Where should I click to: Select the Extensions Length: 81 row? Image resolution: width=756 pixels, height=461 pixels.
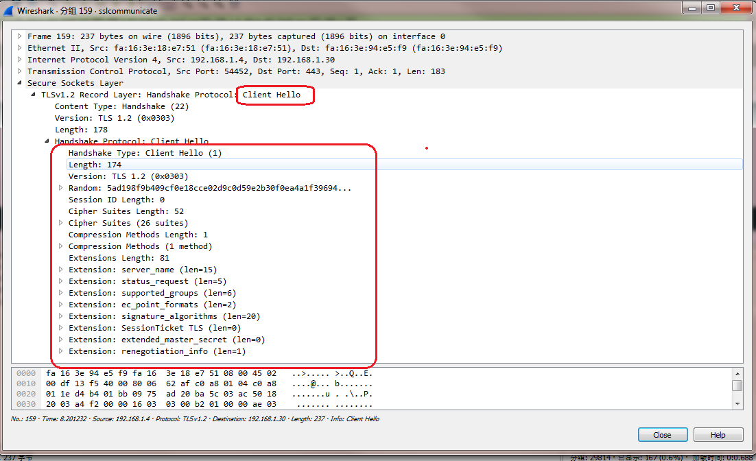click(119, 258)
